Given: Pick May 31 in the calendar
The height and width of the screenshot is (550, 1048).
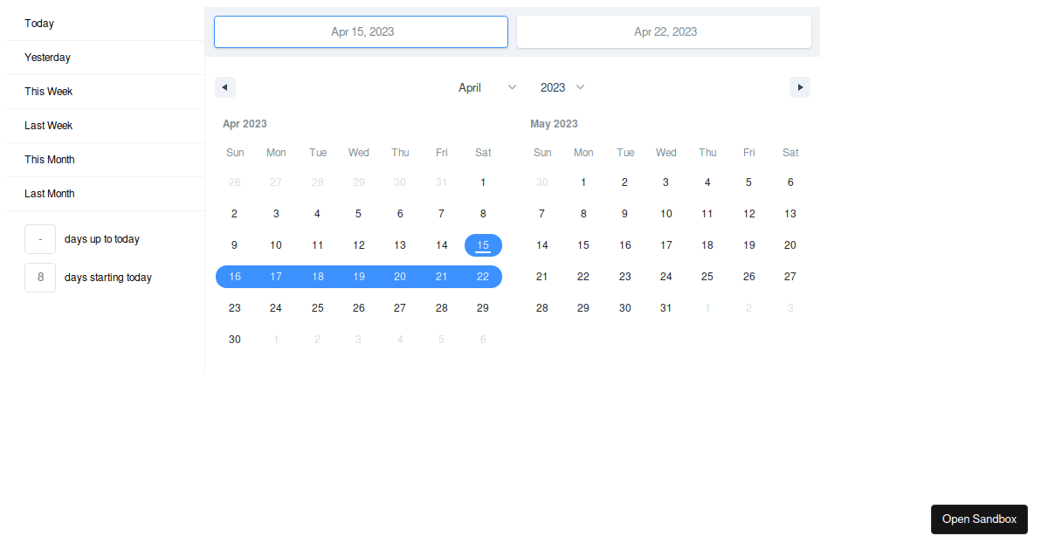Looking at the screenshot, I should point(665,308).
